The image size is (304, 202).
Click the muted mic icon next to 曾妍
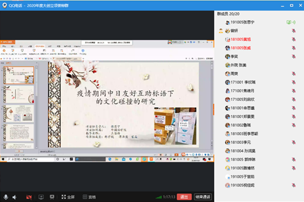tap(294, 31)
